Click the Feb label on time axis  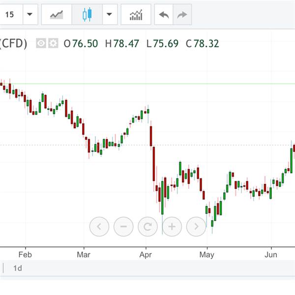(x=25, y=255)
